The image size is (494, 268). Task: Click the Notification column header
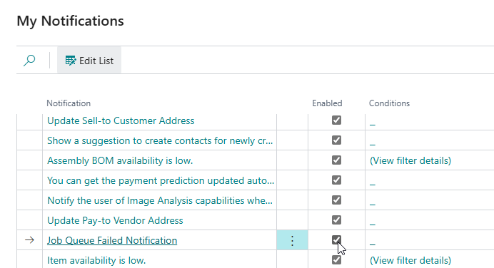[69, 103]
